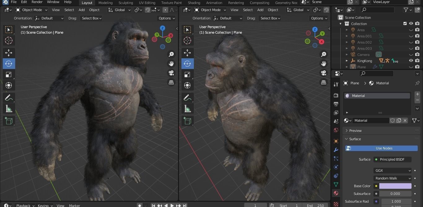Click the outliner search field
423x207 pixels.
(x=377, y=10)
